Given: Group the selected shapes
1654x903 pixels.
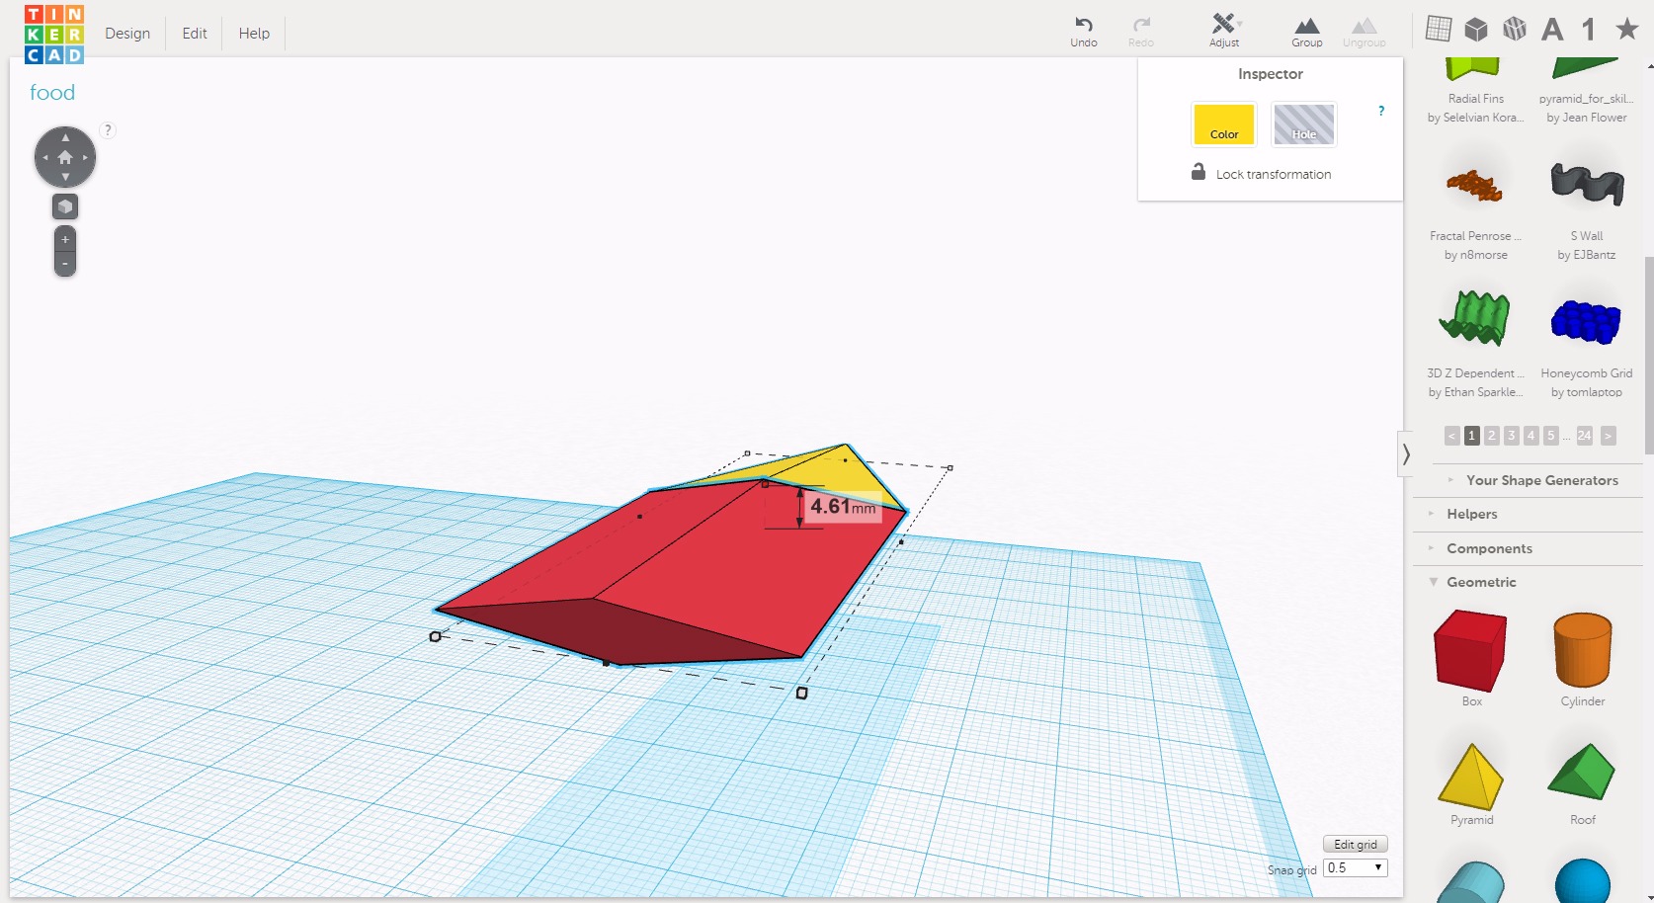Looking at the screenshot, I should pyautogui.click(x=1306, y=32).
